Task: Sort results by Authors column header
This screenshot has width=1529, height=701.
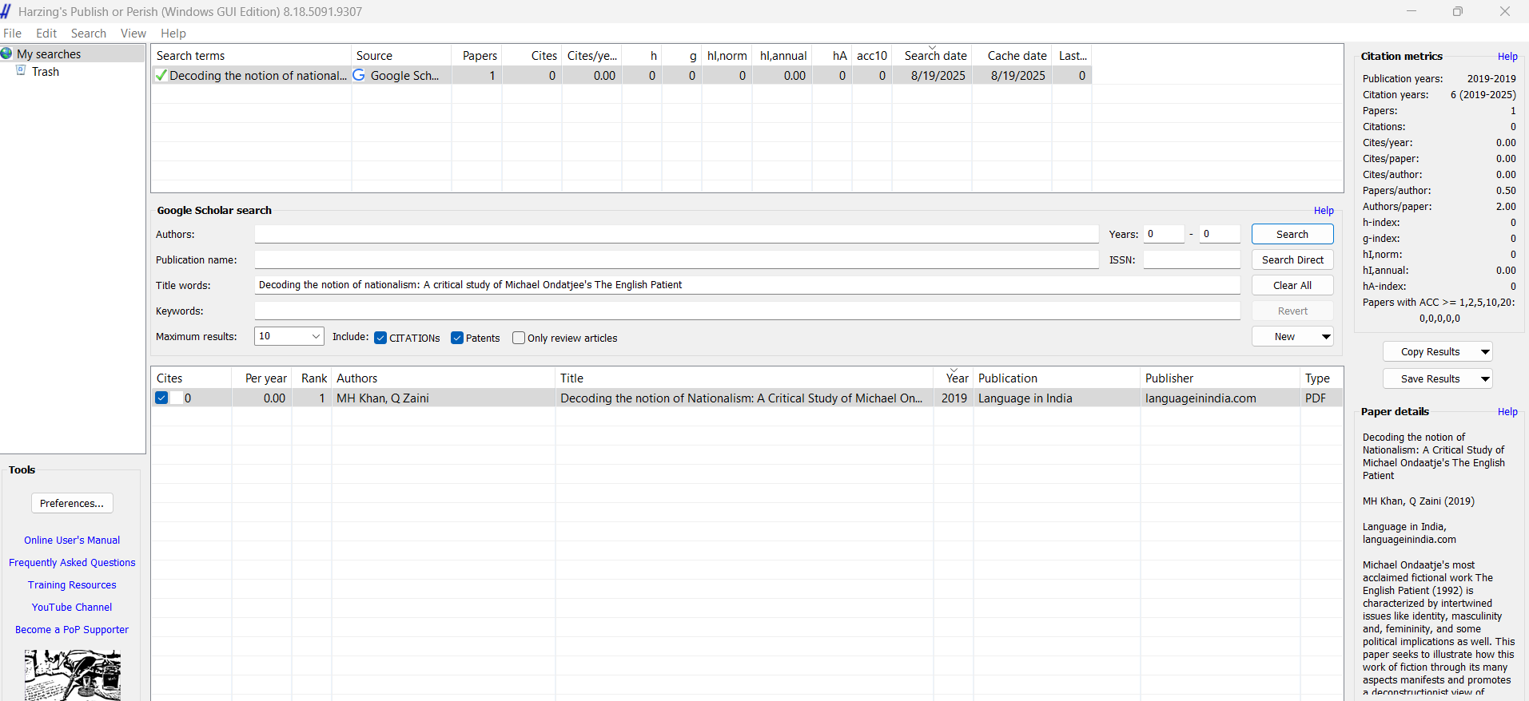Action: [x=444, y=378]
